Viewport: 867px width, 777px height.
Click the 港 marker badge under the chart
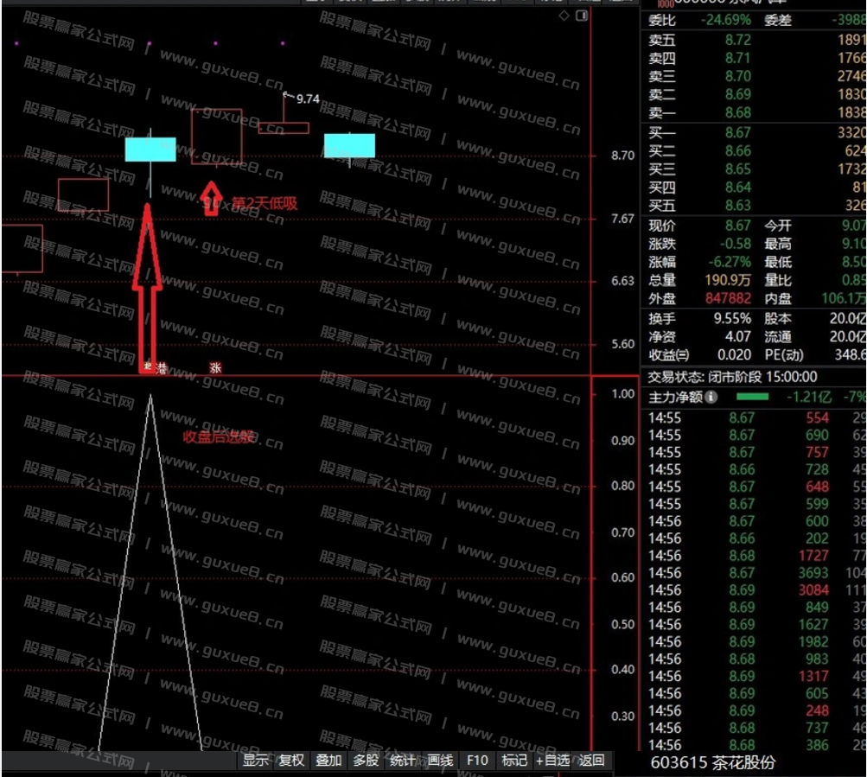[161, 367]
